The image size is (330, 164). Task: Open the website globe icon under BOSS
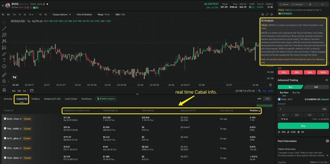coord(28,7)
